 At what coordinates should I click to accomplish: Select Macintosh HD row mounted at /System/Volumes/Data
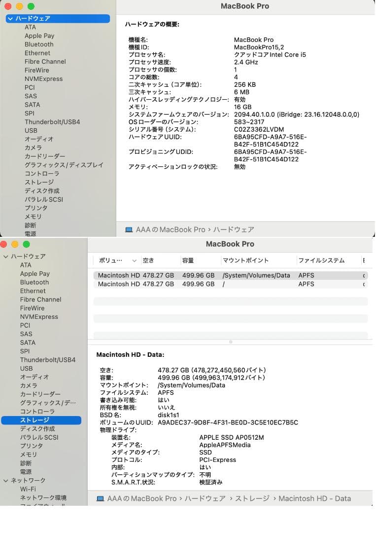pos(231,276)
